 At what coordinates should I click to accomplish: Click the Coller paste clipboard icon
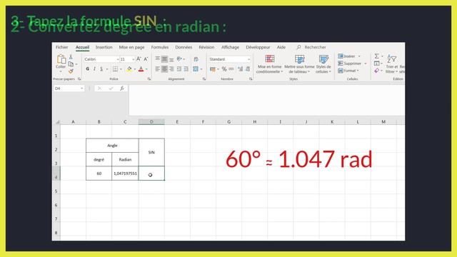click(61, 59)
